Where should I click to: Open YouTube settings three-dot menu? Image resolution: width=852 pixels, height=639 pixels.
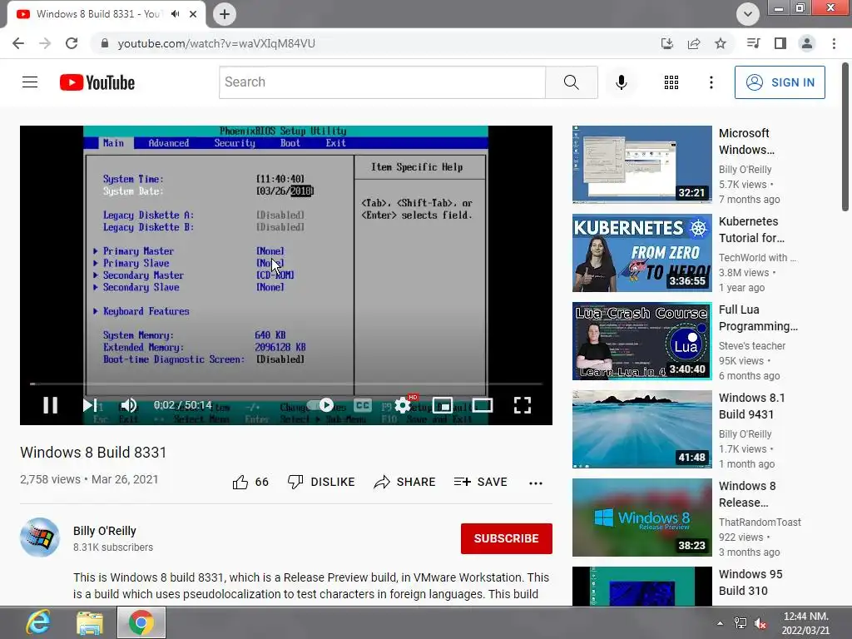711,82
